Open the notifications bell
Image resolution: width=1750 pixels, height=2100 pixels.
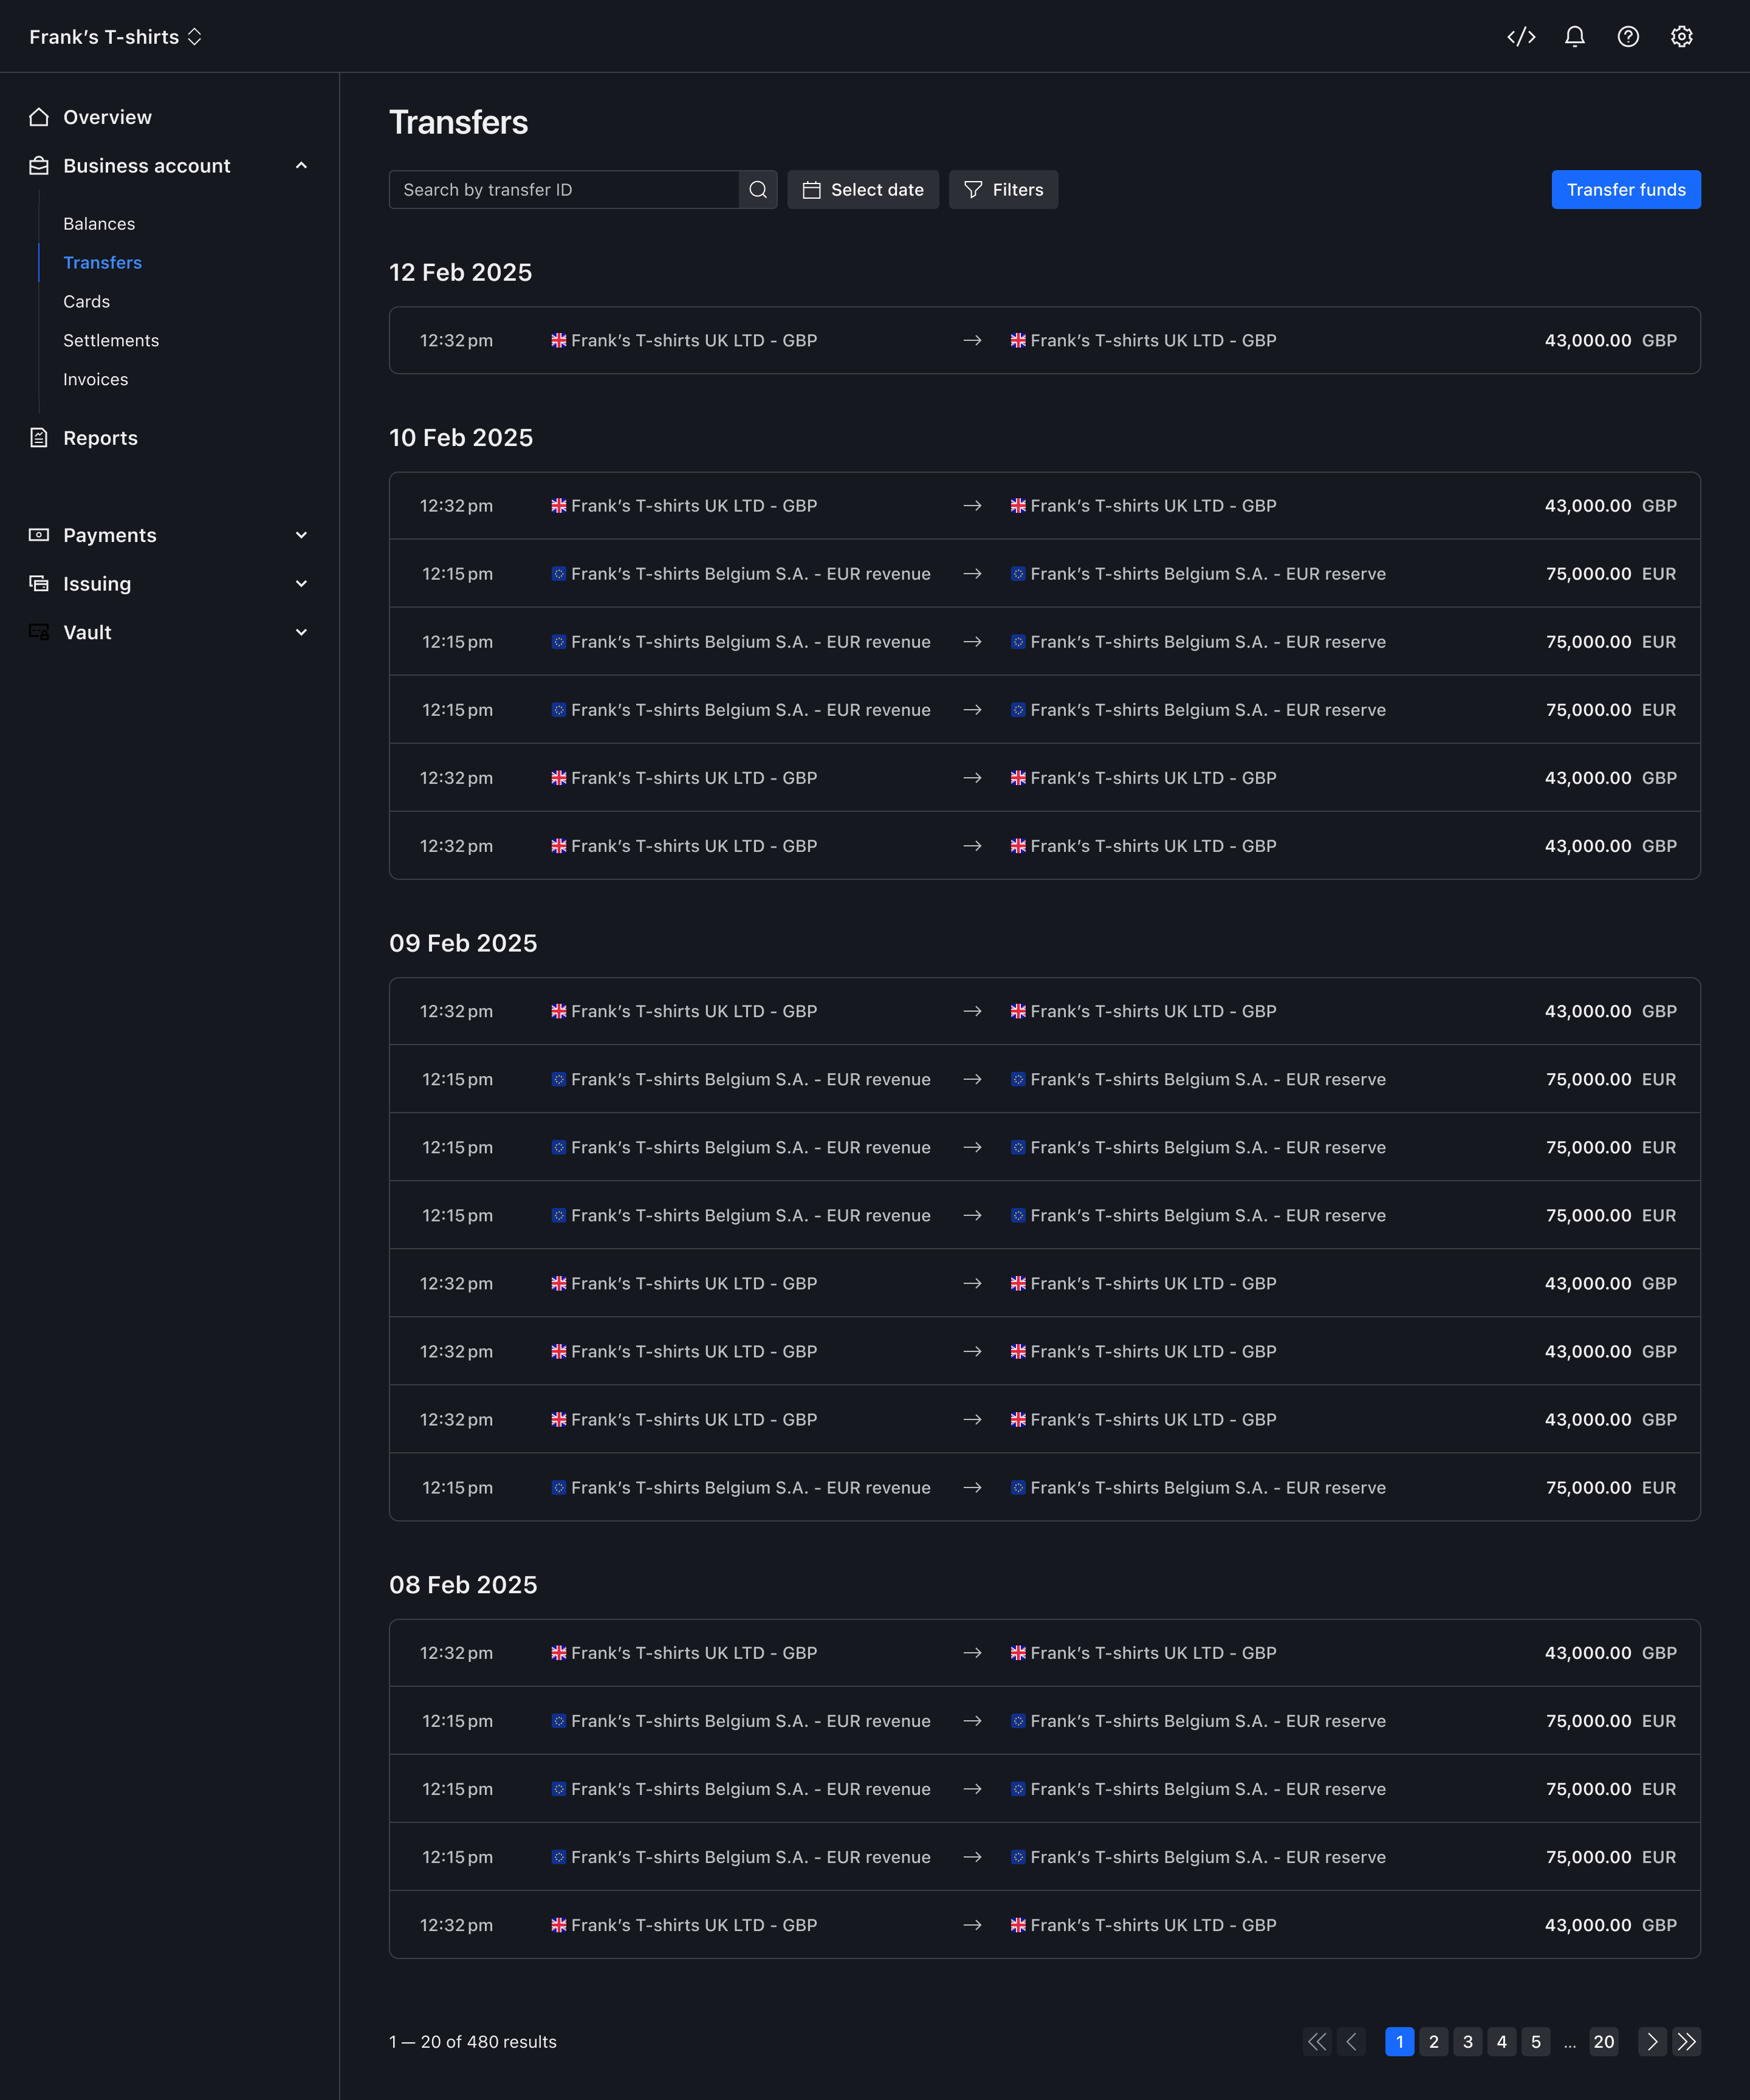coord(1575,37)
